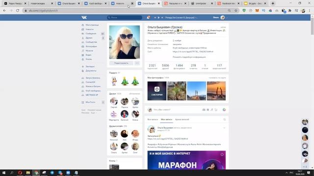Switch to Все записи tab
Screen dimensions: 314x176
click(153, 119)
